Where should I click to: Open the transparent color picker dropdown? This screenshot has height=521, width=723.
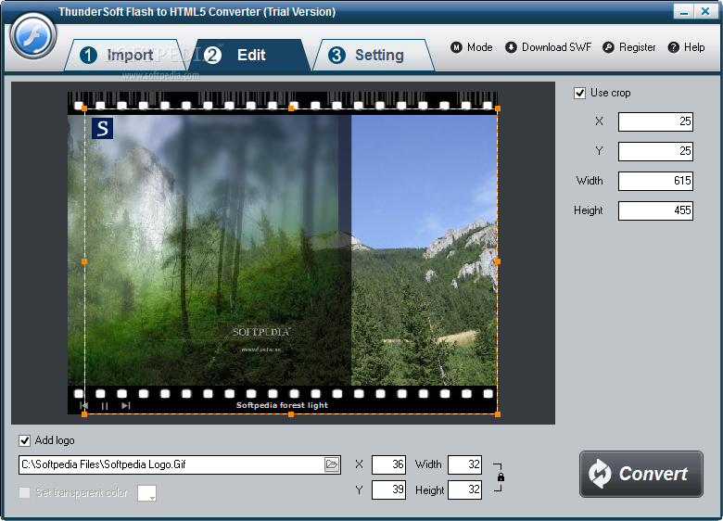click(146, 493)
